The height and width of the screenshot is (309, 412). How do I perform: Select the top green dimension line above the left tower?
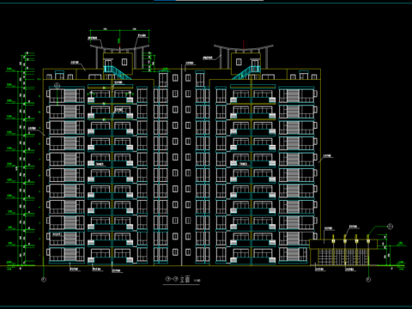(119, 30)
